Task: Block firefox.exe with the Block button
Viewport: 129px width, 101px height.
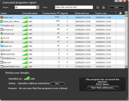Action: tap(57, 84)
